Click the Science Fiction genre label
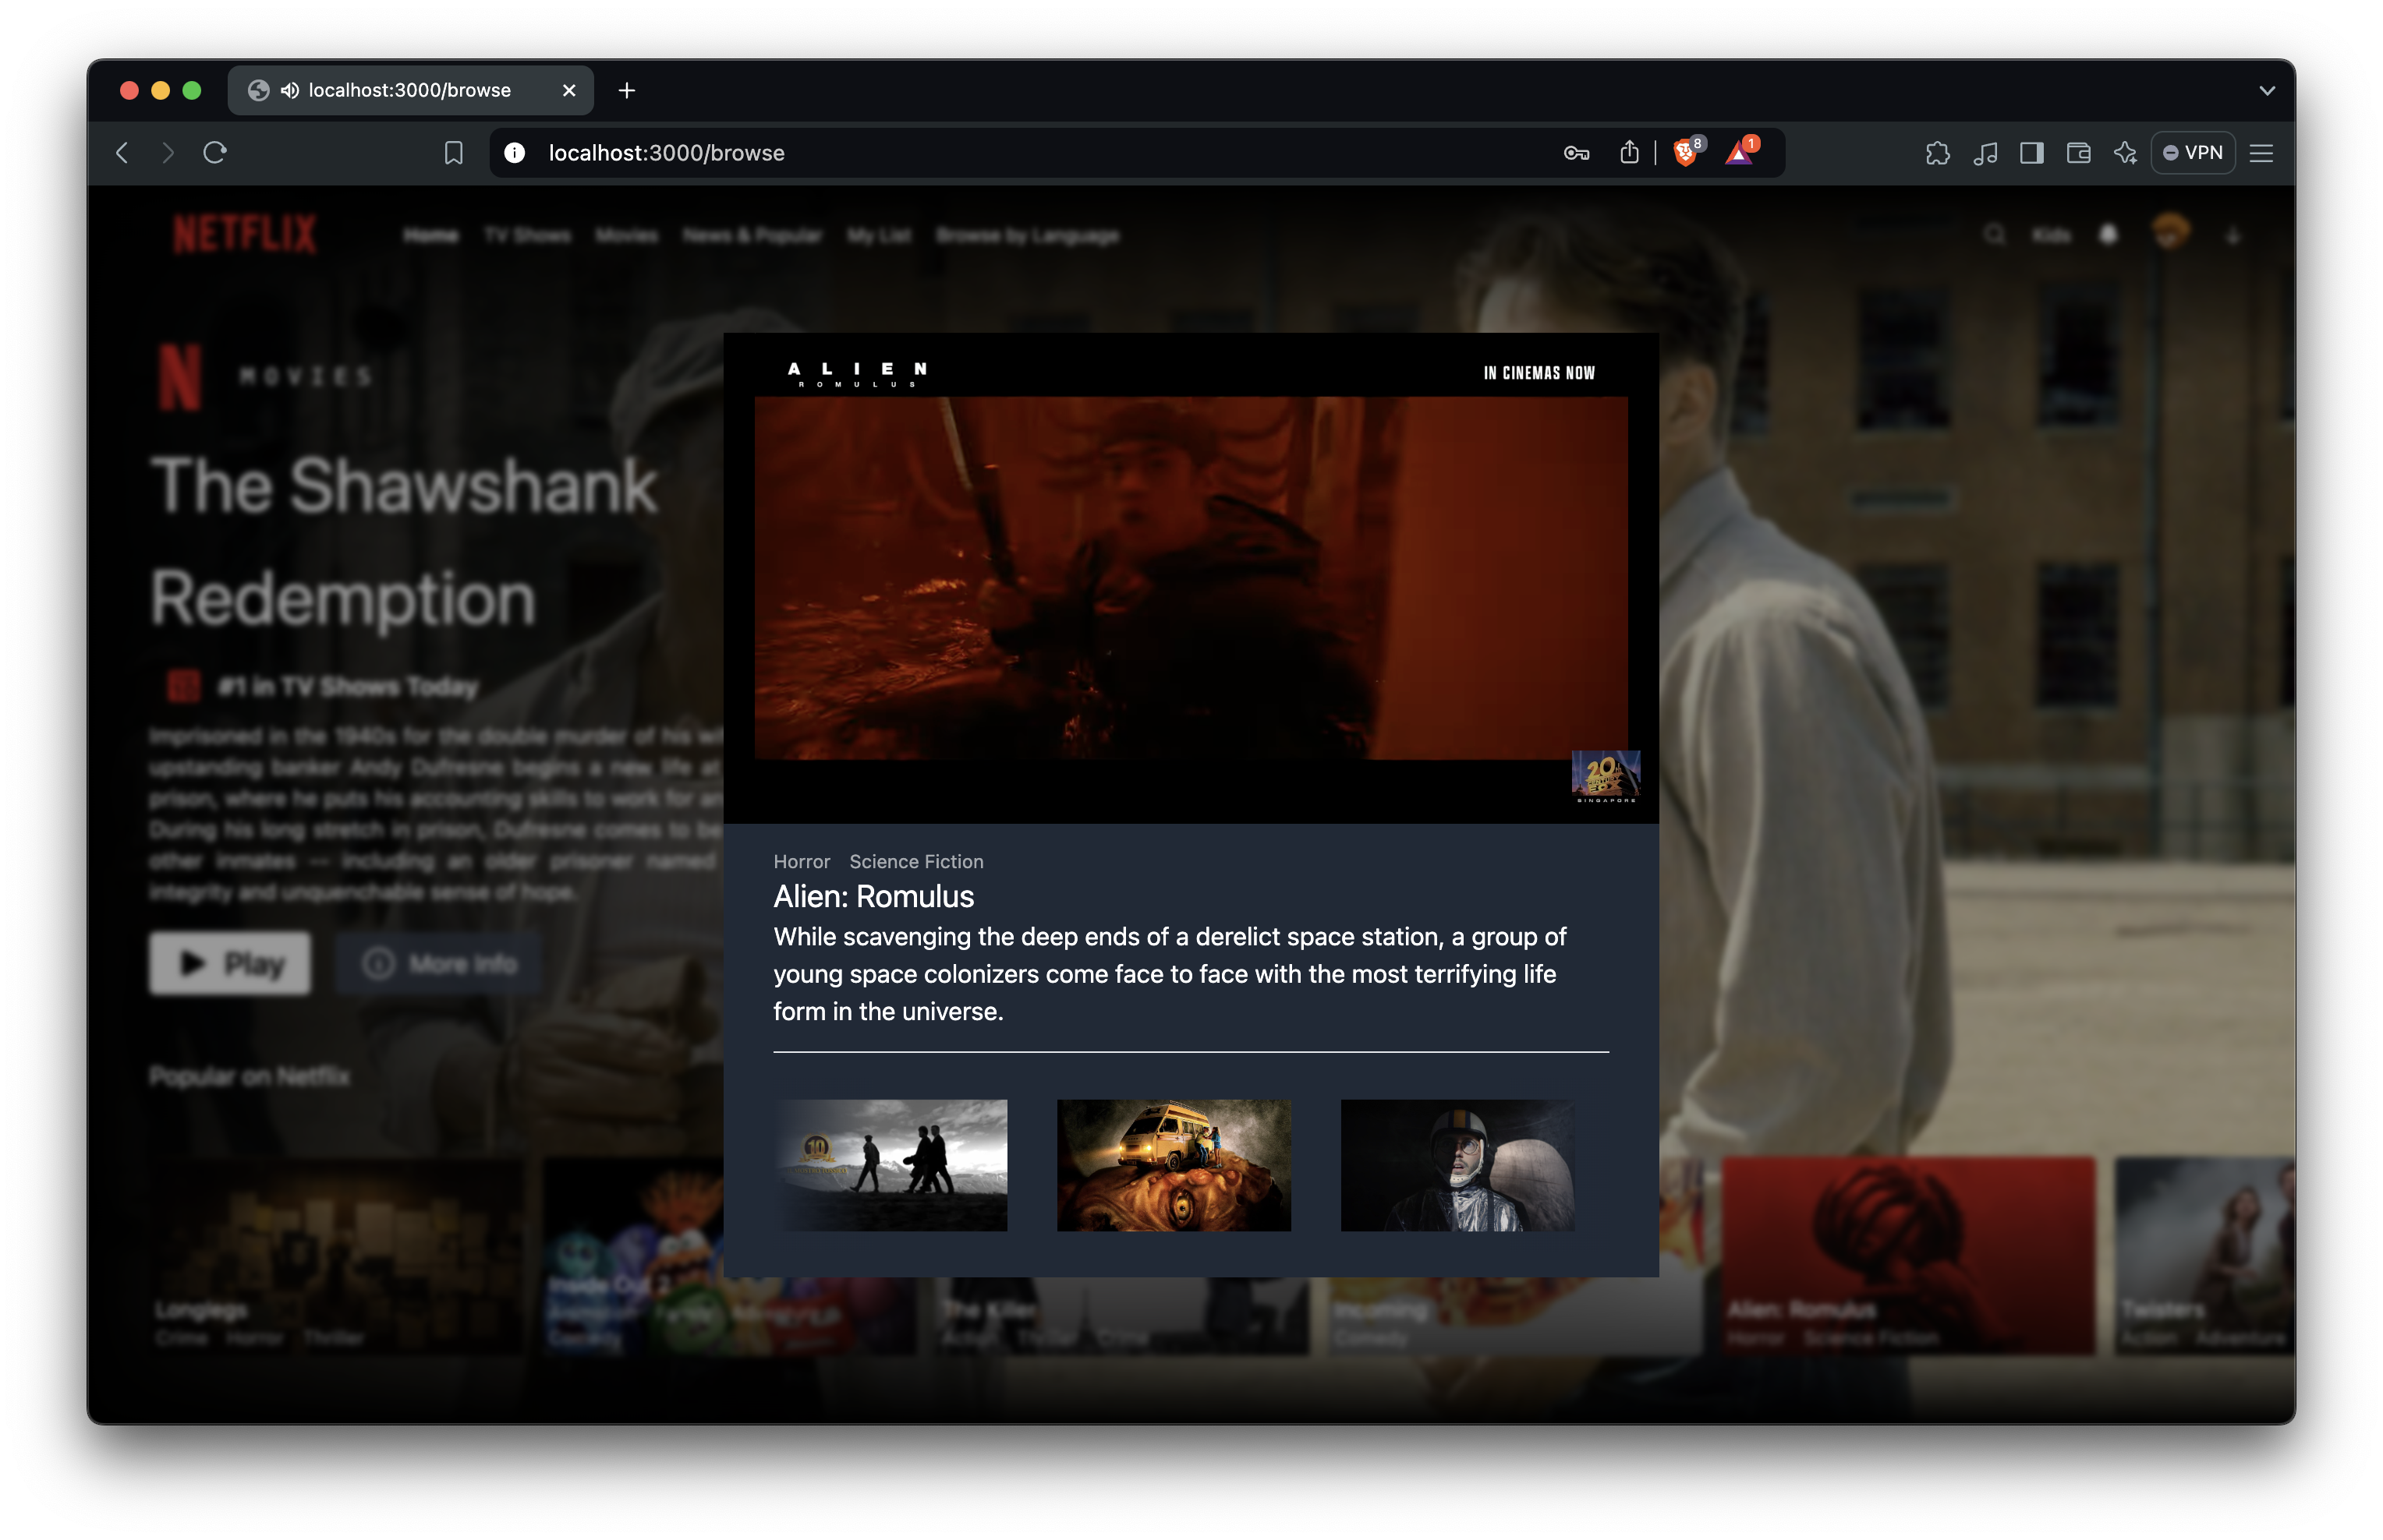The width and height of the screenshot is (2383, 1540). point(915,862)
